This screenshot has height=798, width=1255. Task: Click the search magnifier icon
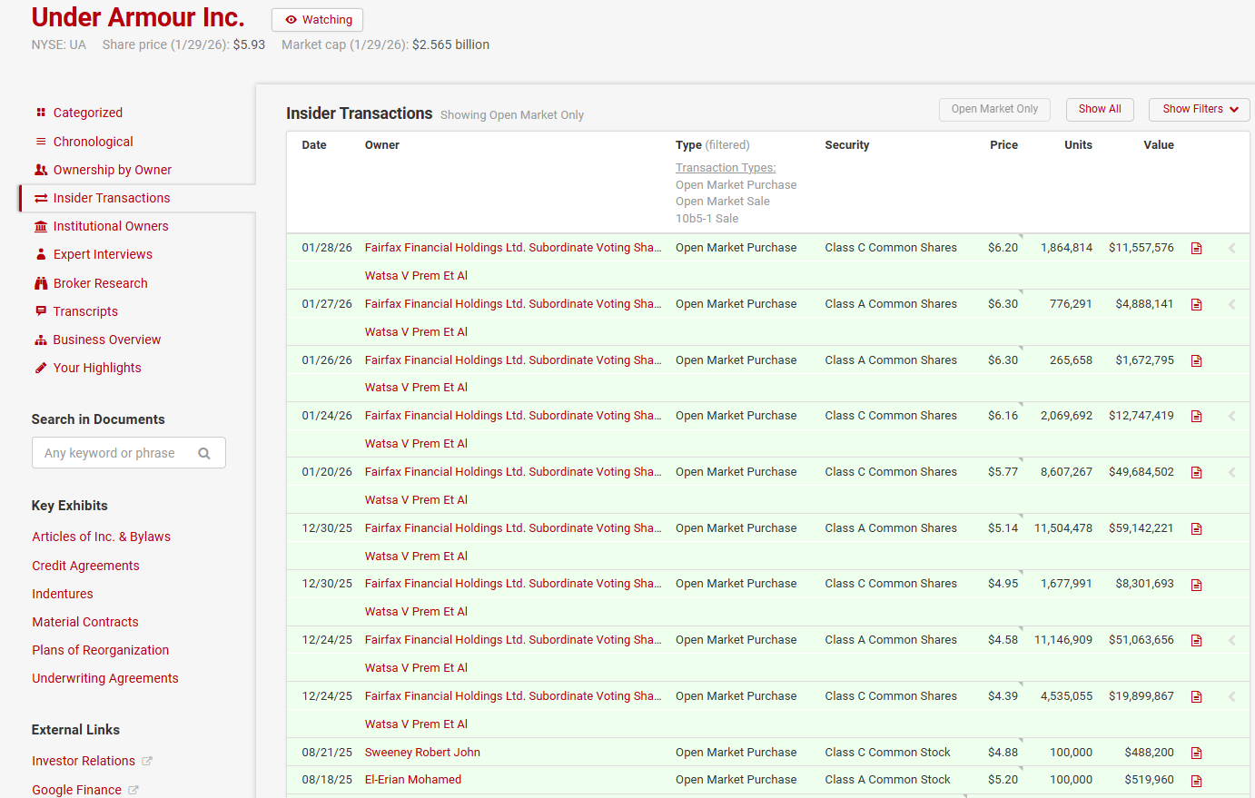[204, 453]
